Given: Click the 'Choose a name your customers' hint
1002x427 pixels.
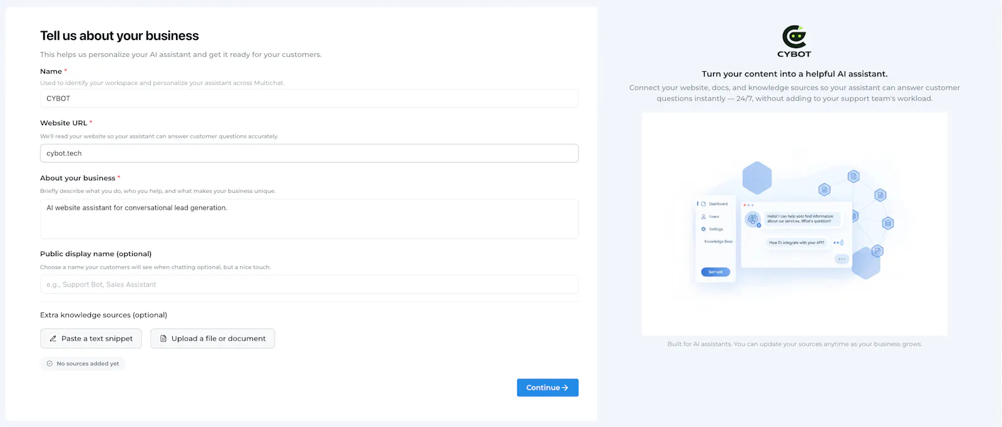Looking at the screenshot, I should [x=155, y=267].
